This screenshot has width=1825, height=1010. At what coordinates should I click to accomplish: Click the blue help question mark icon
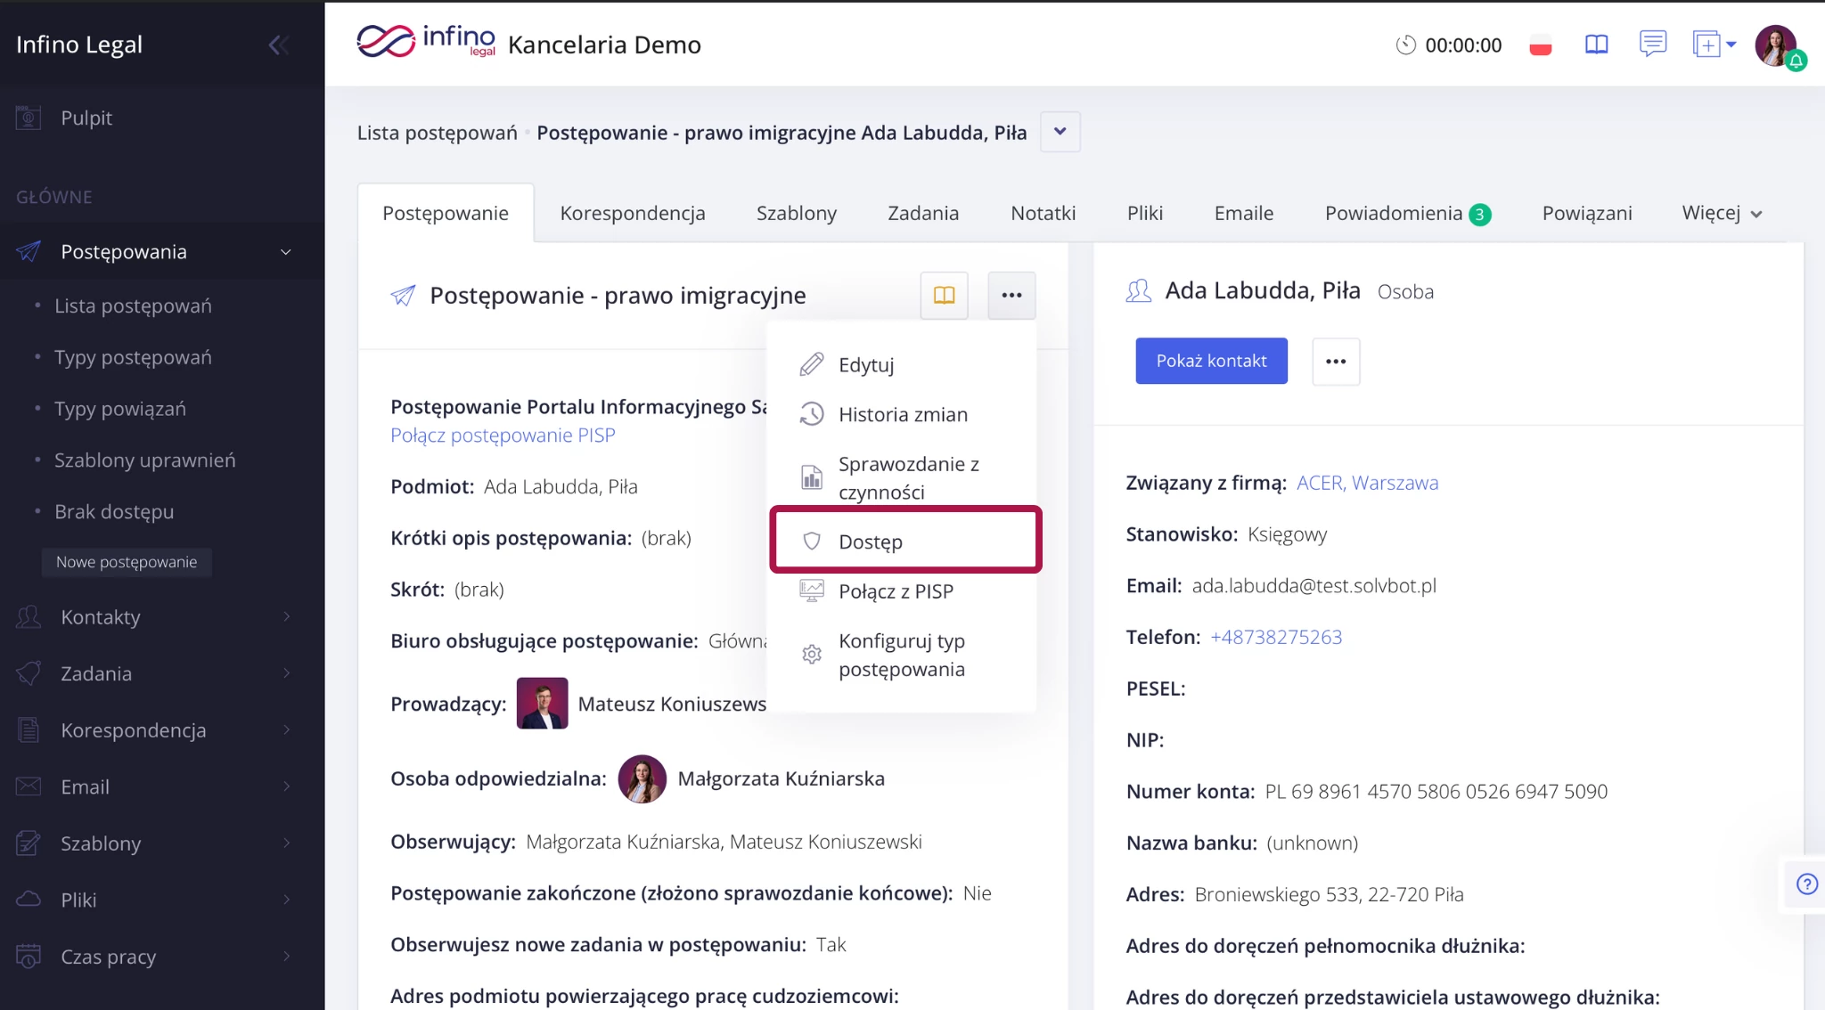(1806, 884)
